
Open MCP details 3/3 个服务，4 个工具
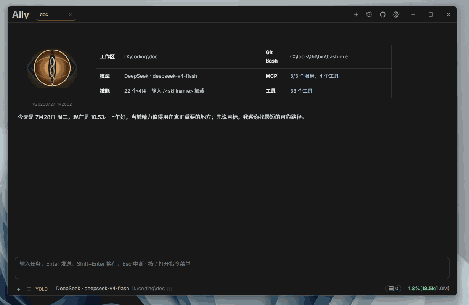click(314, 76)
